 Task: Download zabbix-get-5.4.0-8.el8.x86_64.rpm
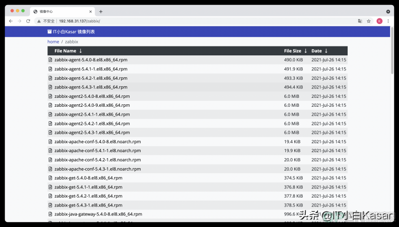point(88,178)
